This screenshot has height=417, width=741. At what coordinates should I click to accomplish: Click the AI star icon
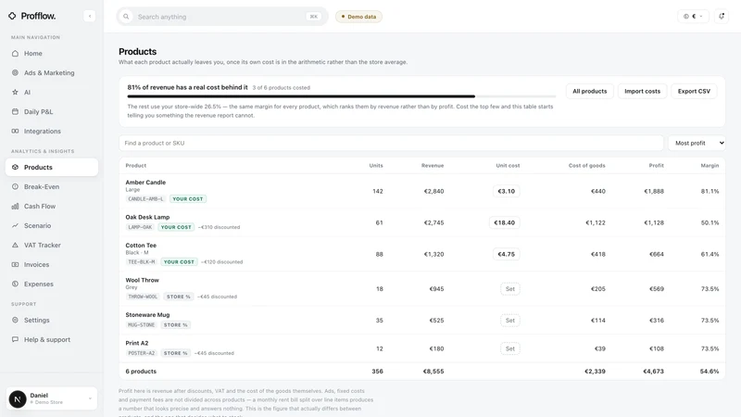15,92
